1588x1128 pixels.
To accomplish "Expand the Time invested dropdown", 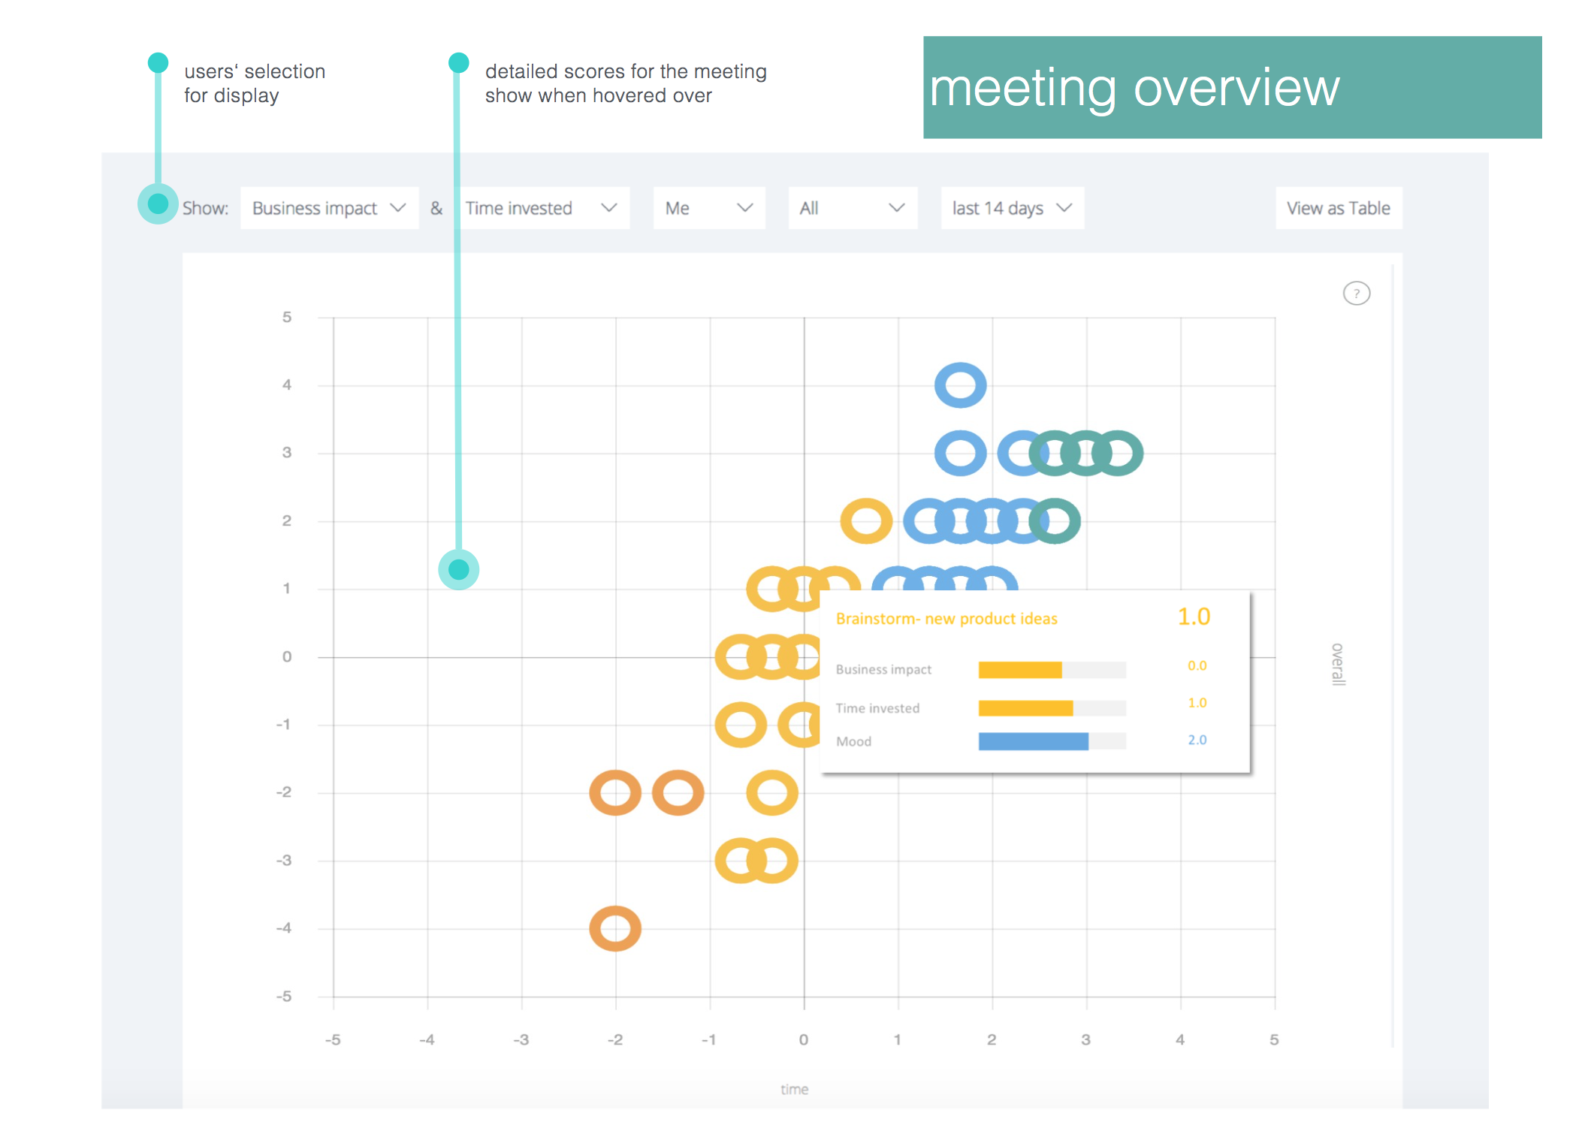I will pos(541,208).
